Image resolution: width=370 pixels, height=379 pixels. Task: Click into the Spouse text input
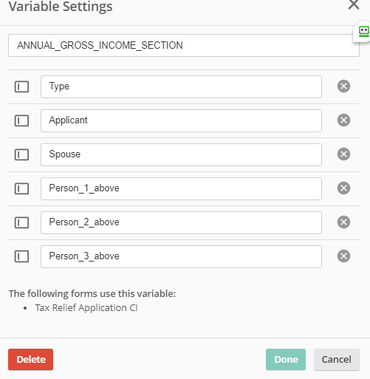point(181,154)
